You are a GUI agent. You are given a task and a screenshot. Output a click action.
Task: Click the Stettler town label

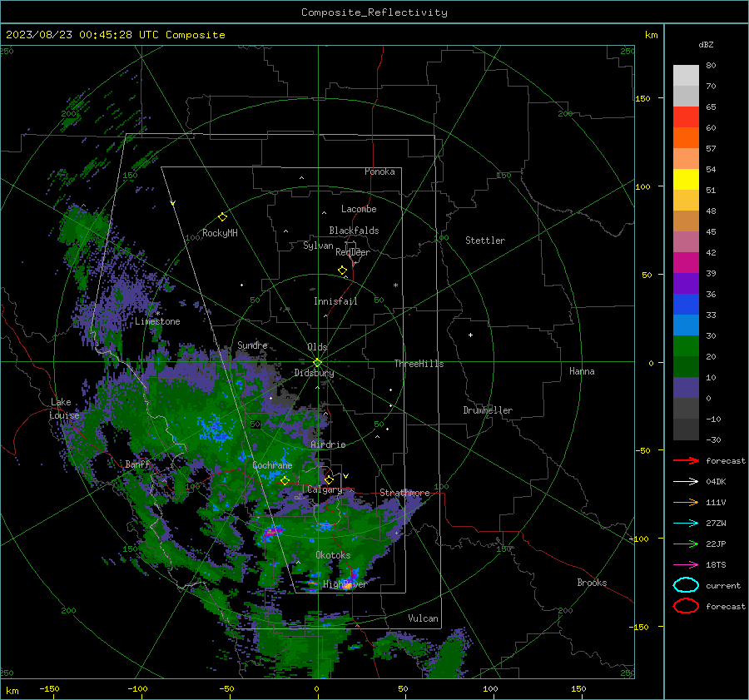click(485, 241)
